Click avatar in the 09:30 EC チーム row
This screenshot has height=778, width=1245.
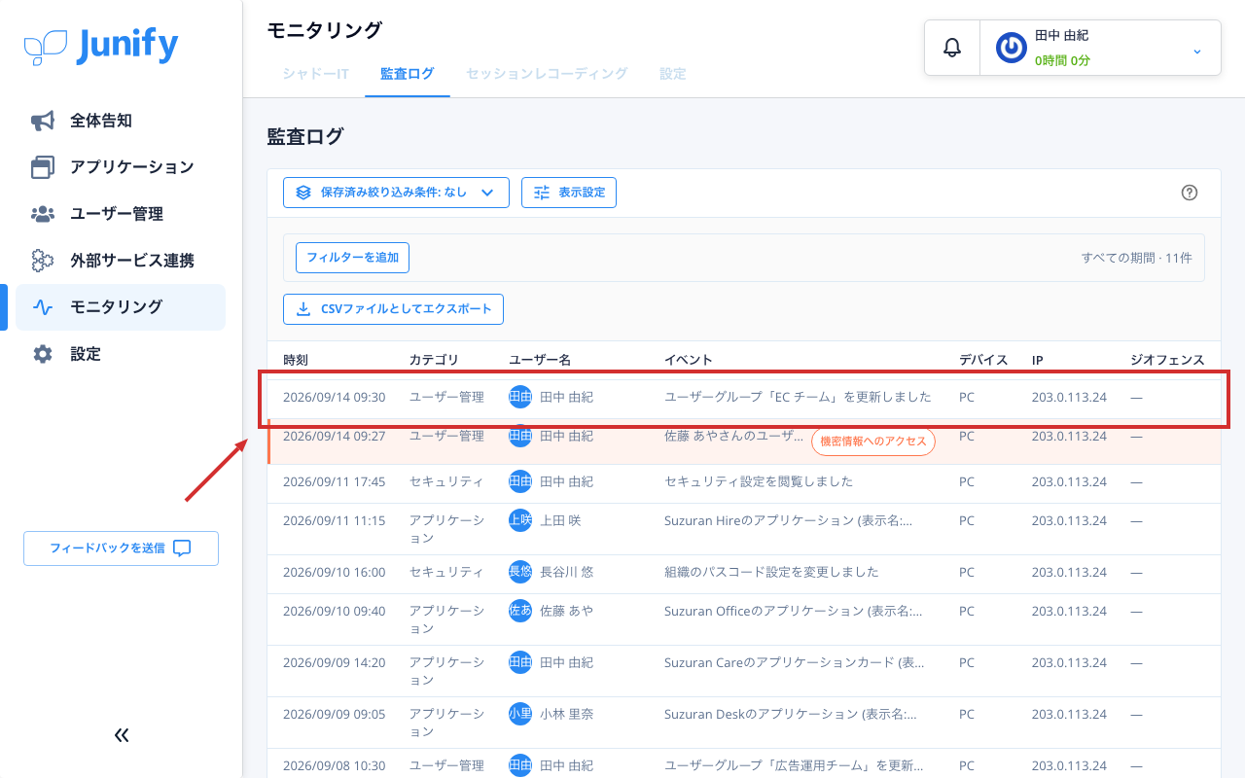520,397
